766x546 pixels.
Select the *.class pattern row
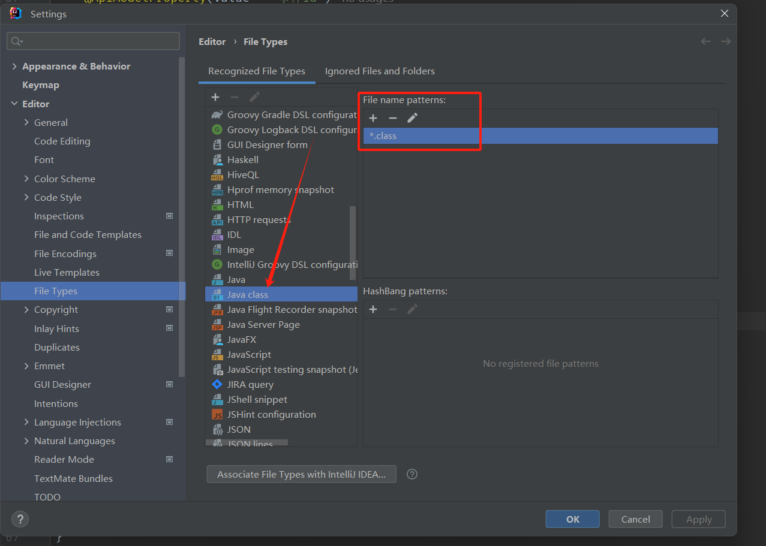click(x=540, y=136)
